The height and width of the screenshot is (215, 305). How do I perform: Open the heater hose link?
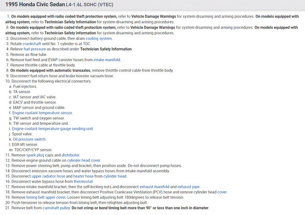(82, 176)
